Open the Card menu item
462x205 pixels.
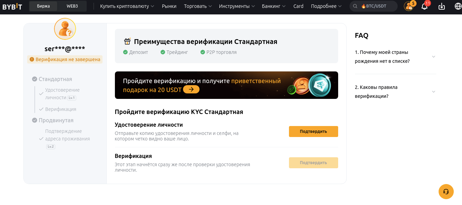tap(298, 6)
